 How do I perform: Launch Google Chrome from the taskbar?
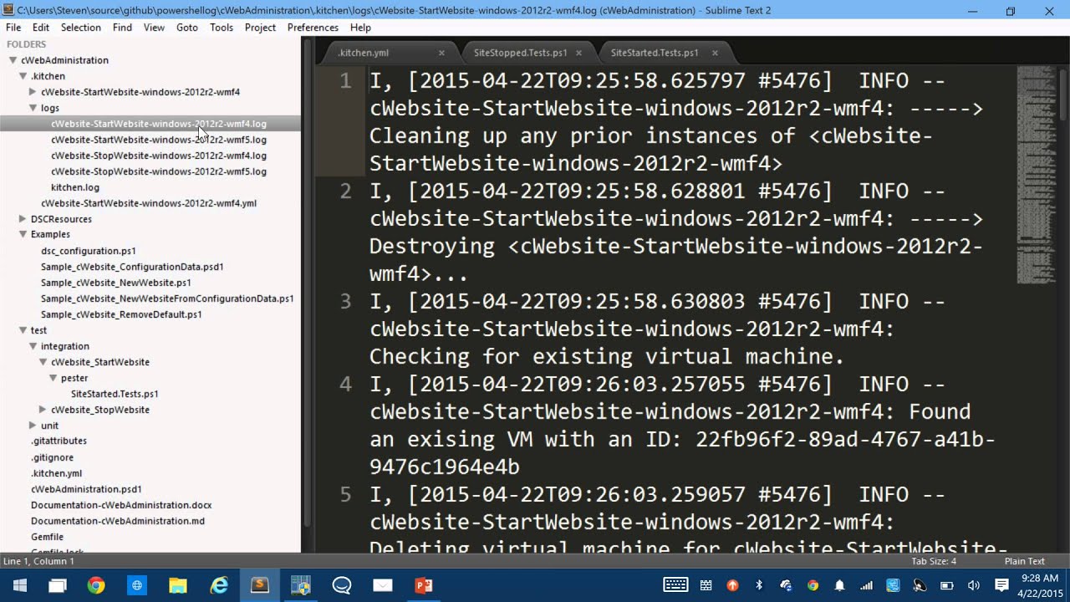96,585
